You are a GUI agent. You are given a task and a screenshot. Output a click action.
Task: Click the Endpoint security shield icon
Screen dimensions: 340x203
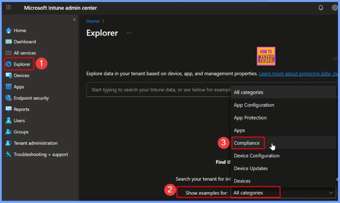(8, 98)
